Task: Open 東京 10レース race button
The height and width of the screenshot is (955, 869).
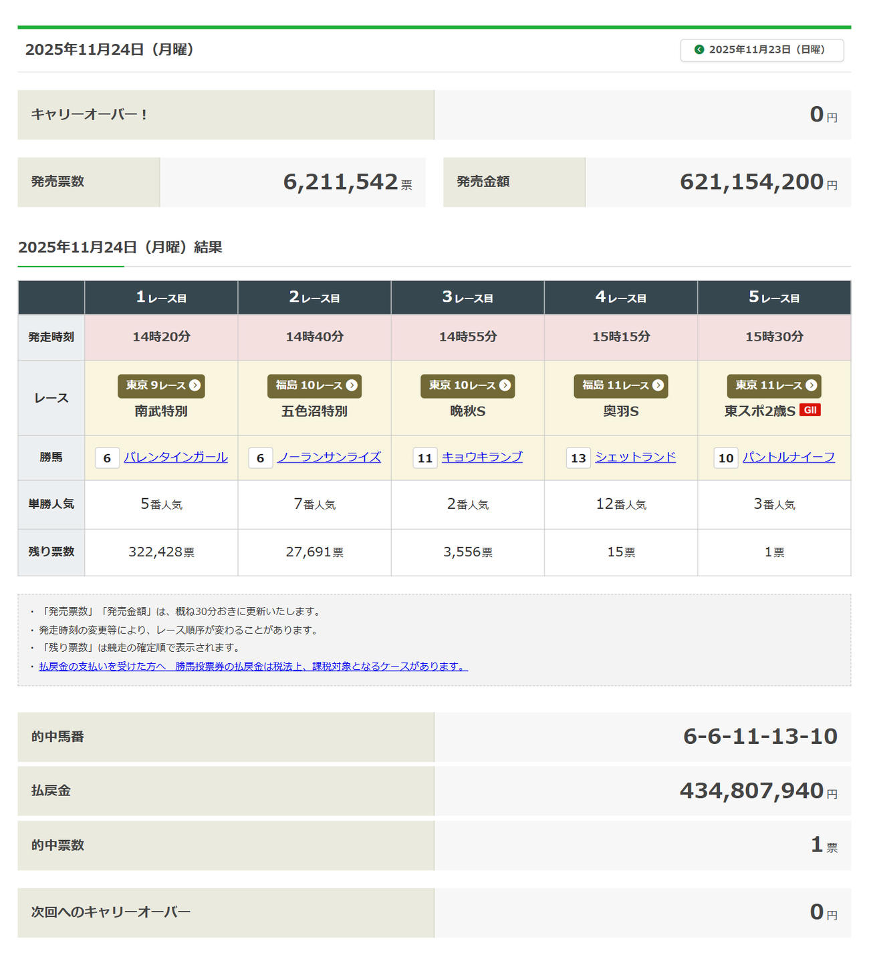Action: tap(468, 386)
